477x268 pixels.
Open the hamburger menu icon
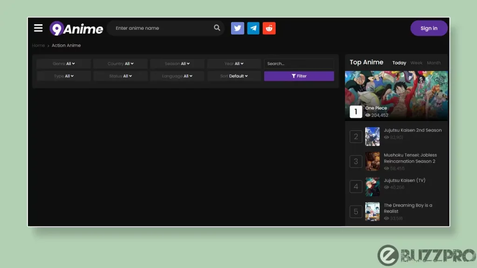tap(38, 28)
